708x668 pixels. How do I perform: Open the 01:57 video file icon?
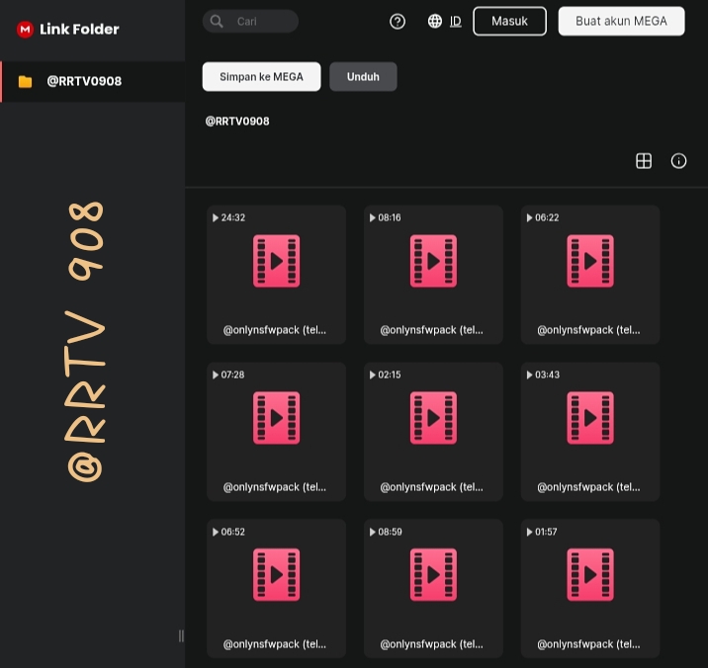590,574
